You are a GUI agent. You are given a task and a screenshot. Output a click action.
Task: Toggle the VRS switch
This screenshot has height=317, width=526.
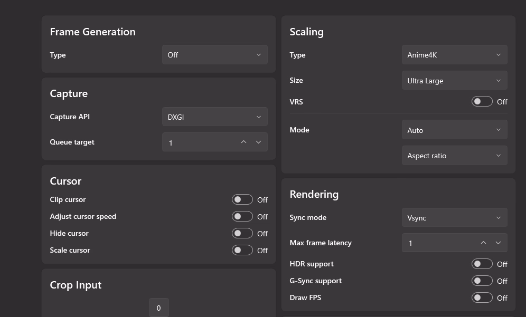(x=482, y=102)
